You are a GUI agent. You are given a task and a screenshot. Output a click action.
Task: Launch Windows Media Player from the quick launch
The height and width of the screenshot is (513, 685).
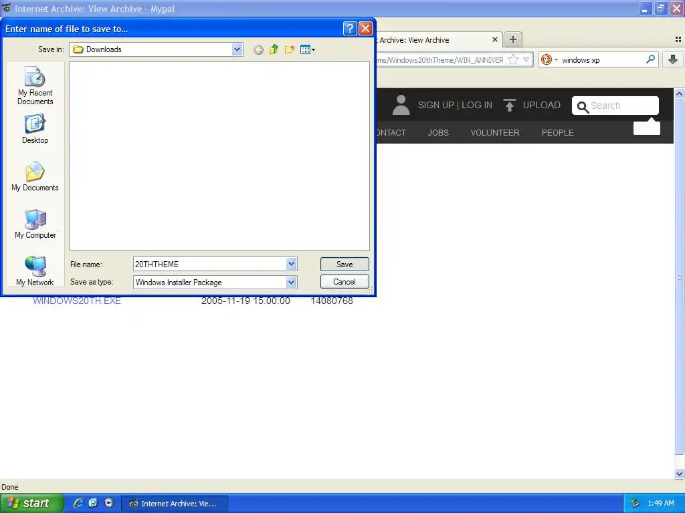109,503
